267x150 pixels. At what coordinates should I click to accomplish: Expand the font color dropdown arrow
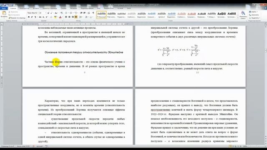[62, 17]
